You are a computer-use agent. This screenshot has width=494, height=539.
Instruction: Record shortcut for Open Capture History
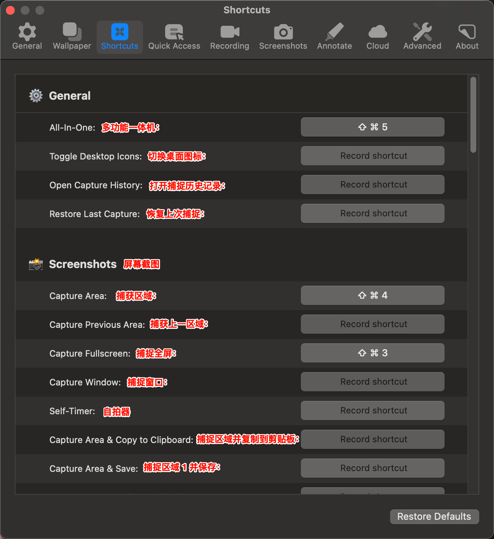372,185
